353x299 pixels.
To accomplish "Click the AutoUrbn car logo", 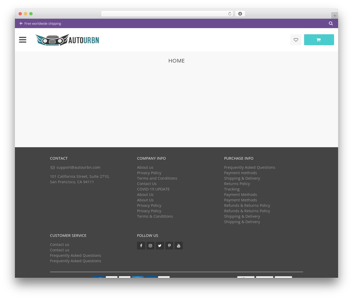I will click(67, 40).
